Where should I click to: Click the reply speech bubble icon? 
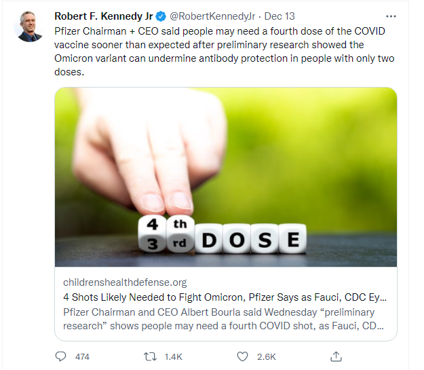pyautogui.click(x=60, y=356)
